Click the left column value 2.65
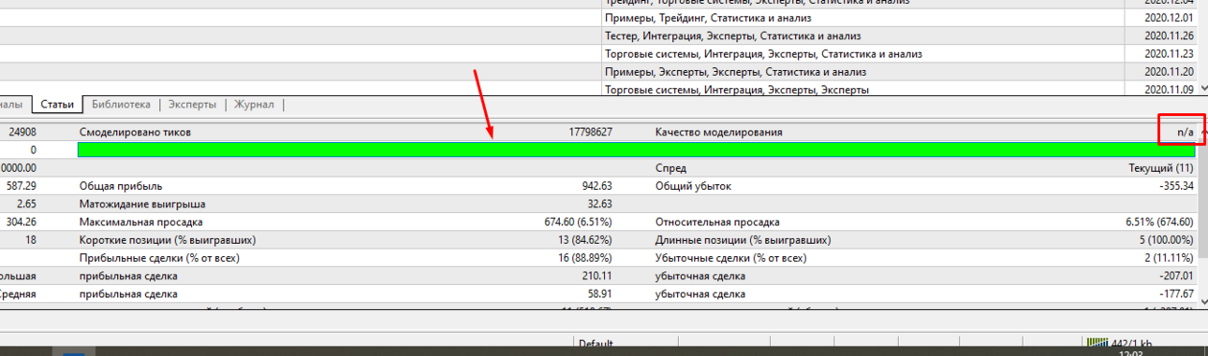 tap(26, 204)
